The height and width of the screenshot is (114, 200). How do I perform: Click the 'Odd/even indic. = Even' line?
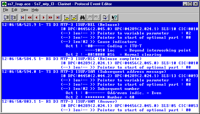113,93
